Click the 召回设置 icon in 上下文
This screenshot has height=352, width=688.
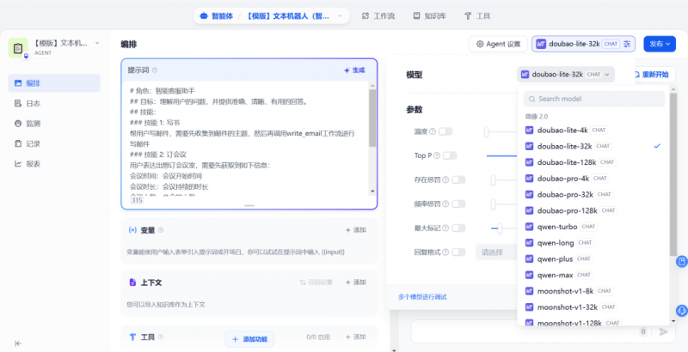point(303,282)
